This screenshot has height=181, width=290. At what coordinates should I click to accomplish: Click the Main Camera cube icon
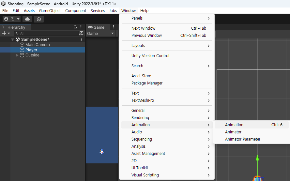(x=22, y=45)
